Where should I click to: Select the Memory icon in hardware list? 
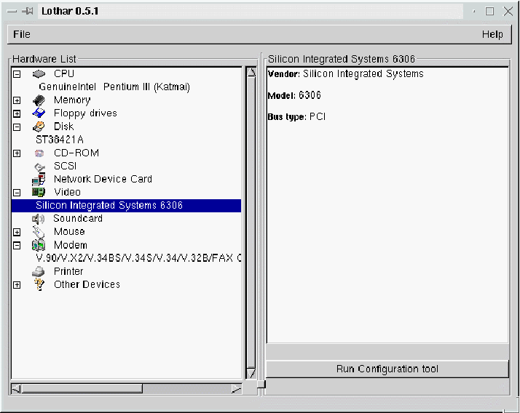39,100
